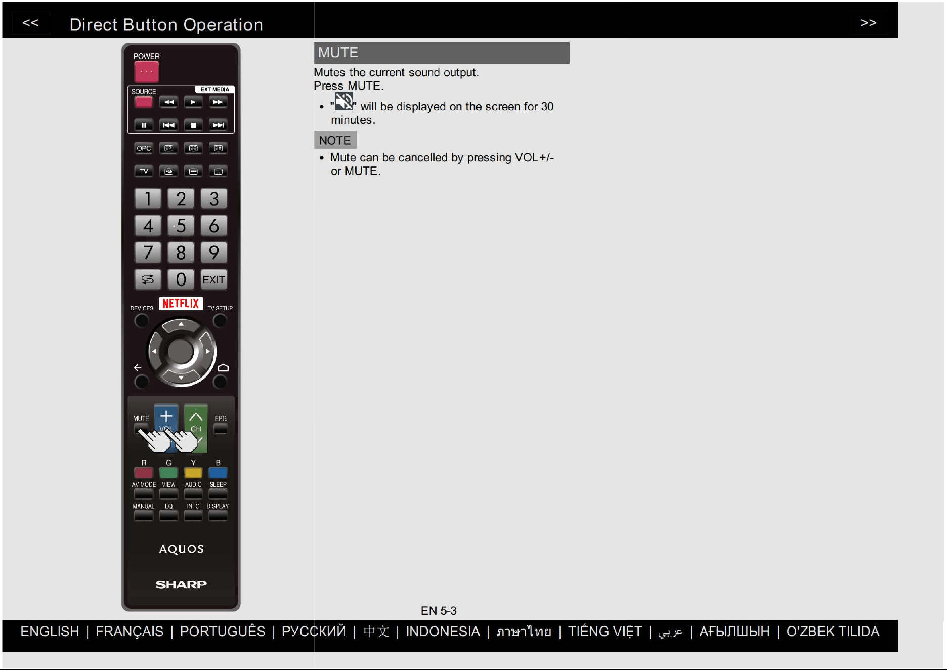
Task: Click the center enter button of the d-pad
Action: [181, 351]
